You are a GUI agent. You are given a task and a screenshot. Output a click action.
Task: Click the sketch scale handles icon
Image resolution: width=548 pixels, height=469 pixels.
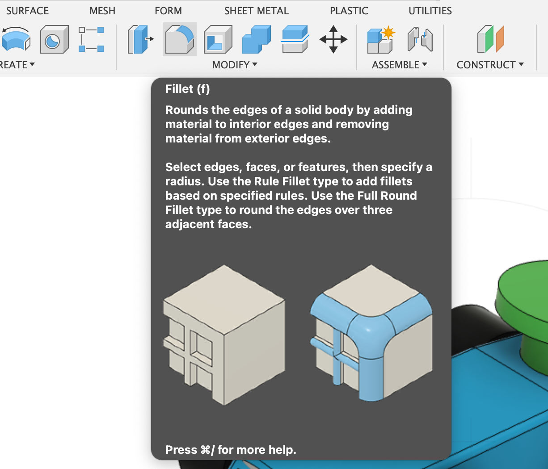91,39
